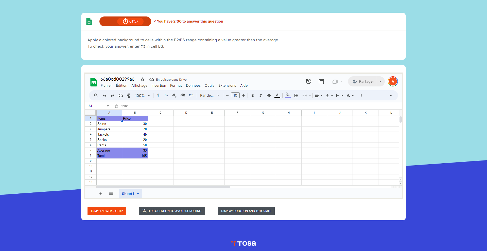Image resolution: width=487 pixels, height=251 pixels.
Task: Toggle strikethrough formatting
Action: tap(269, 96)
